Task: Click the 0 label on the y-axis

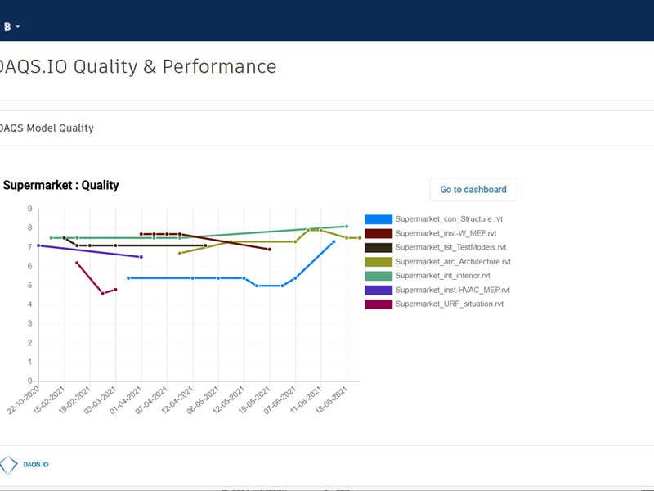Action: click(29, 381)
